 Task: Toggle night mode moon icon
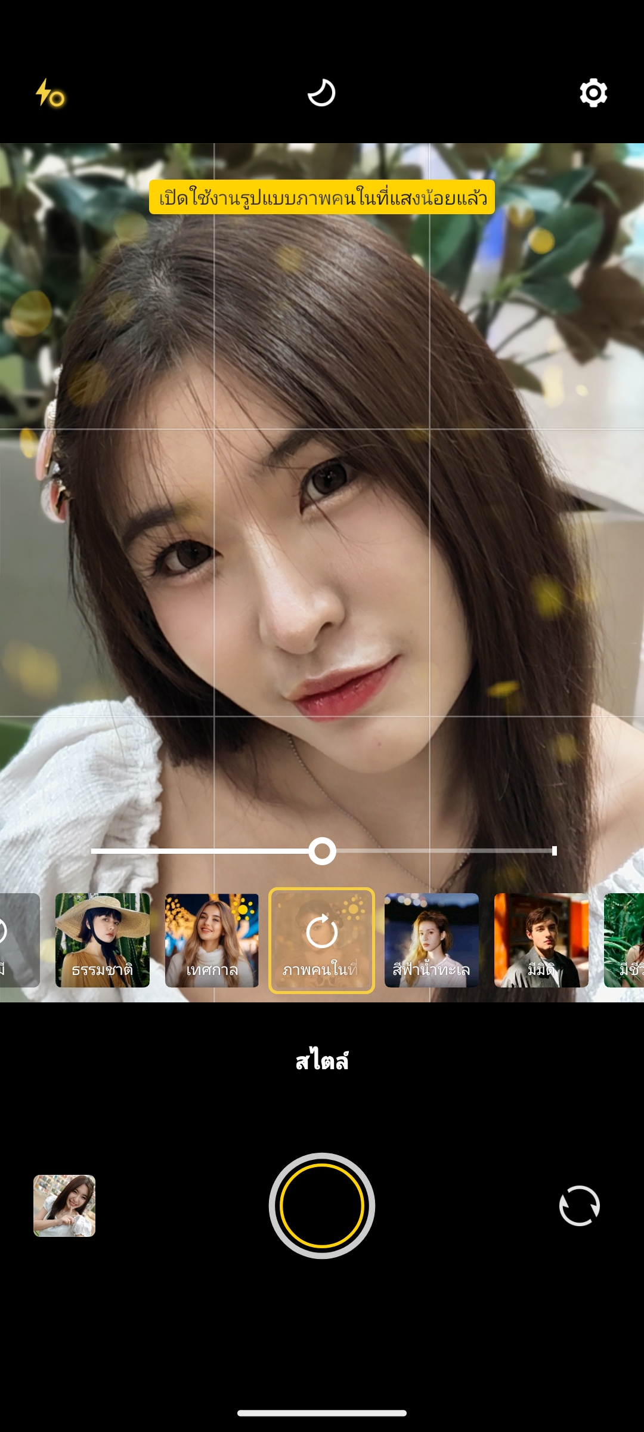tap(321, 92)
